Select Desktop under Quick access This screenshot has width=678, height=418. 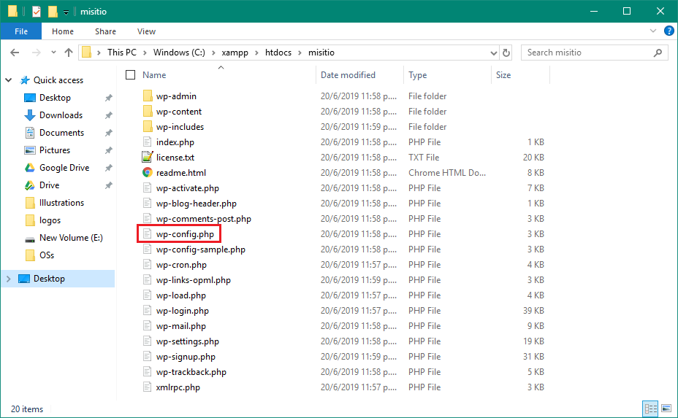coord(55,98)
